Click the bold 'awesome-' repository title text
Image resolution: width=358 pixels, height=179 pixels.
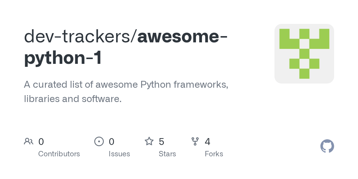(x=183, y=36)
